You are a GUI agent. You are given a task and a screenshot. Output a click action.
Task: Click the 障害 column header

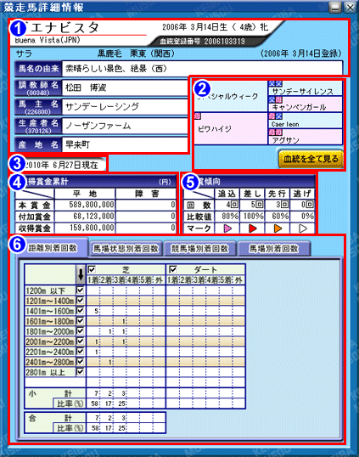pos(146,194)
